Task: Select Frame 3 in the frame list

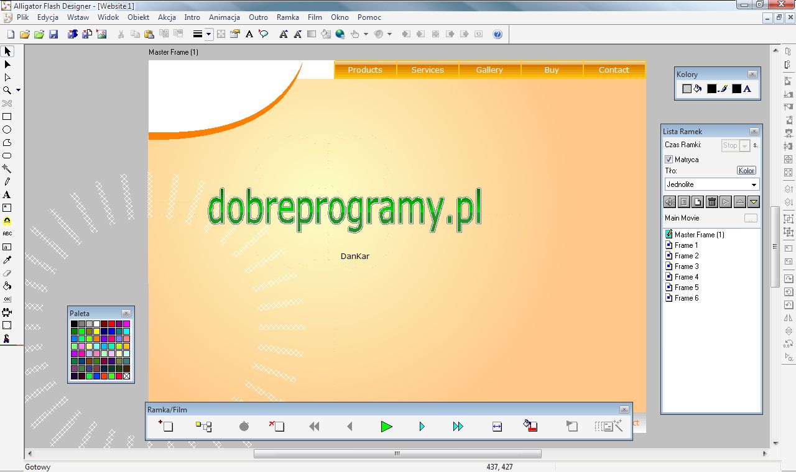Action: (x=687, y=266)
